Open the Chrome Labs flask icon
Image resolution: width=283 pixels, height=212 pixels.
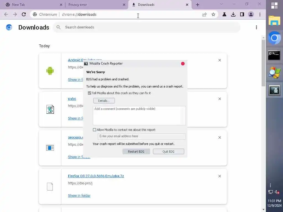[224, 14]
